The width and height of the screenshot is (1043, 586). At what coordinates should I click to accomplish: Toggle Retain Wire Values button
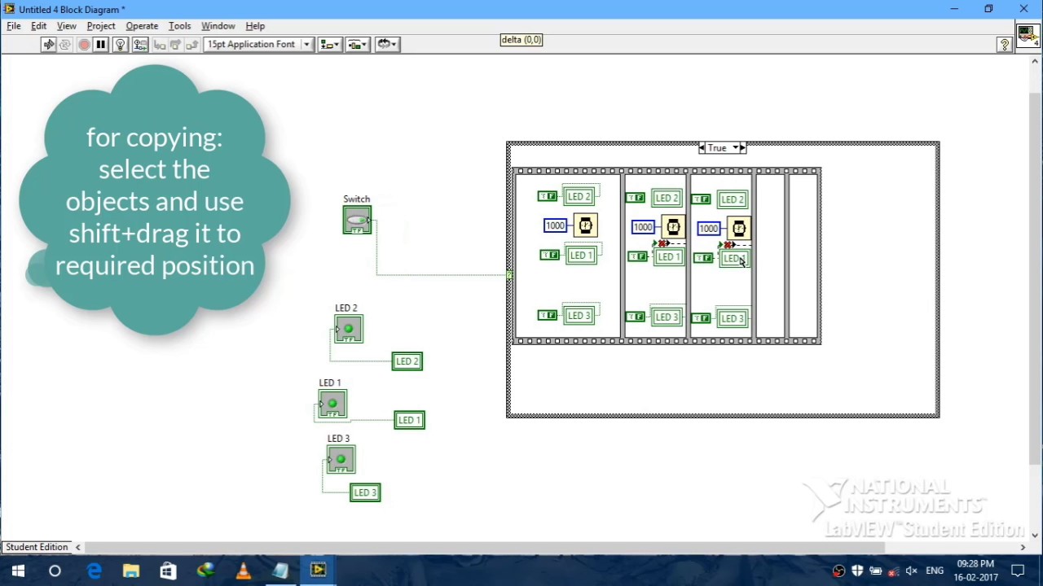pos(140,45)
